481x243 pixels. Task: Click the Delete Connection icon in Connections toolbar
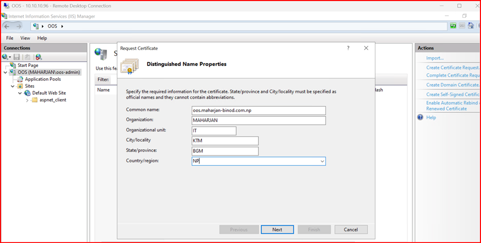point(38,57)
